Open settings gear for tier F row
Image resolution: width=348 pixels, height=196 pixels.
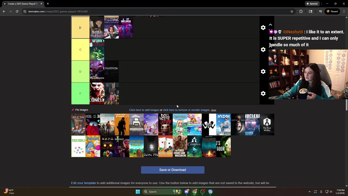263,94
